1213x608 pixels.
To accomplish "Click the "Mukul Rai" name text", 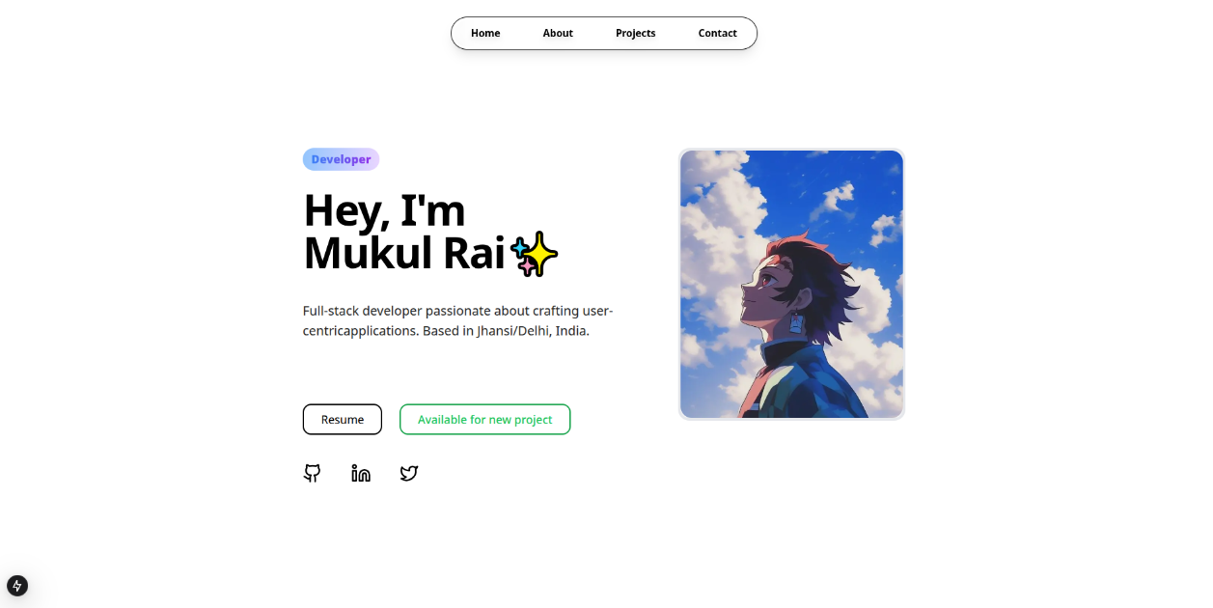I will 404,254.
